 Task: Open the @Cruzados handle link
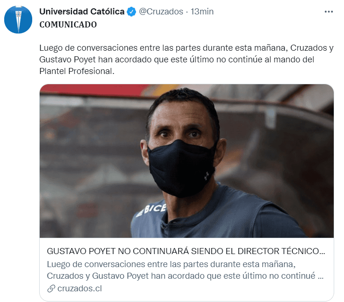click(x=161, y=12)
